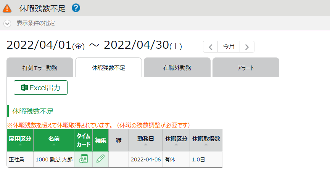Sort by 名前 column header

click(x=54, y=140)
